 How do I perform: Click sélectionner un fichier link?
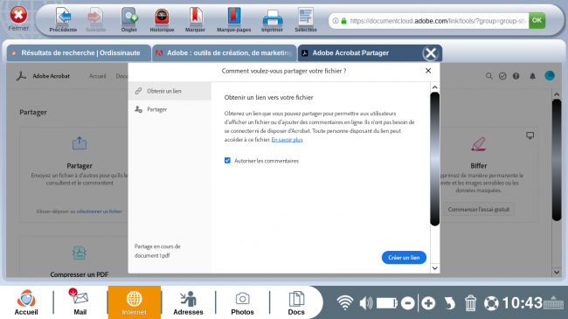(100, 212)
